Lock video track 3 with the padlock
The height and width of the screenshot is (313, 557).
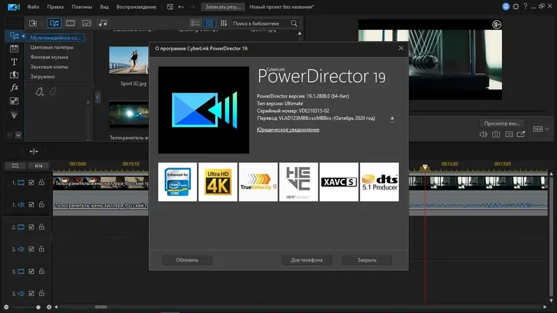point(42,271)
